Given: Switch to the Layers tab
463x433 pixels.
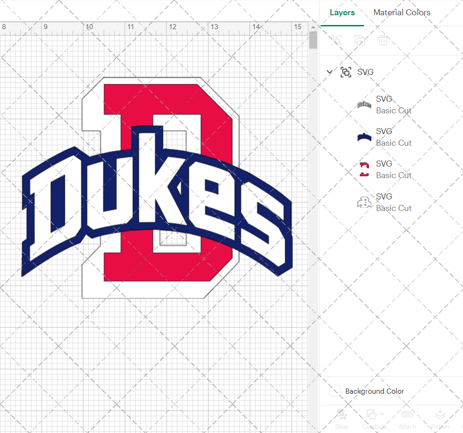Looking at the screenshot, I should click(342, 12).
